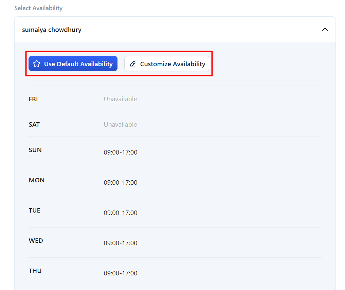Click the MON day label
The height and width of the screenshot is (290, 345).
[37, 180]
